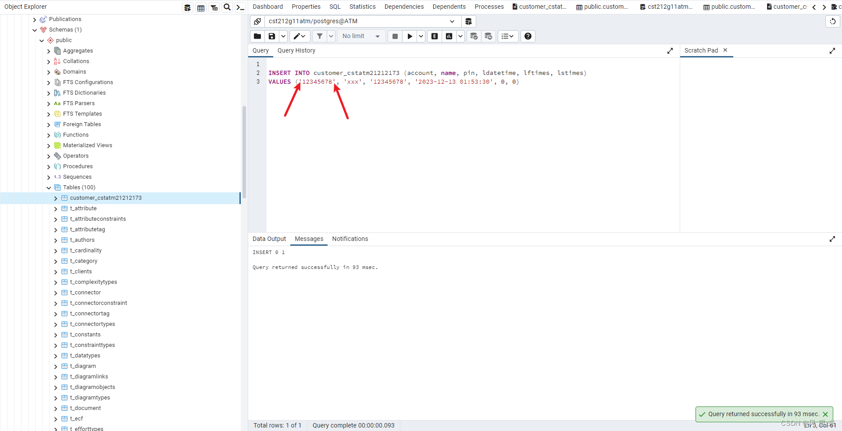Expand the t_authors table node
Image resolution: width=842 pixels, height=431 pixels.
(x=56, y=240)
